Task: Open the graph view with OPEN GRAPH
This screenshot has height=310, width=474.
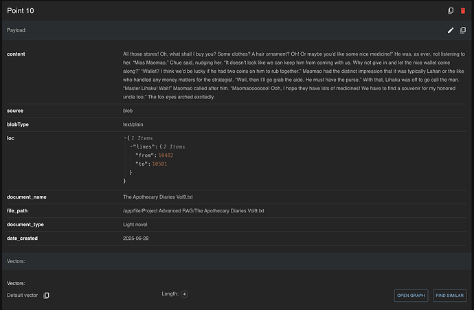Action: pyautogui.click(x=411, y=296)
